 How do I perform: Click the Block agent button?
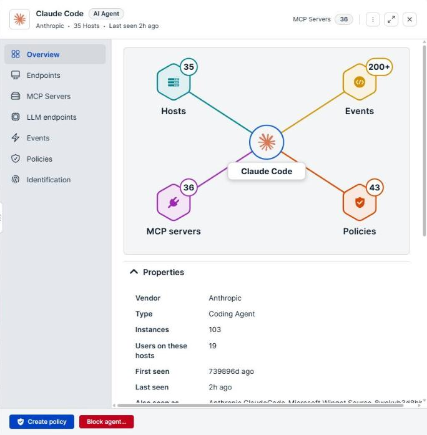(107, 422)
